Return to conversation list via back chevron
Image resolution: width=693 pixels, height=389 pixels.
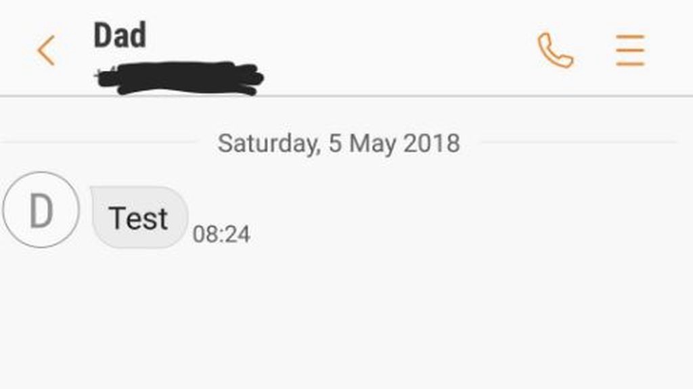pyautogui.click(x=46, y=50)
